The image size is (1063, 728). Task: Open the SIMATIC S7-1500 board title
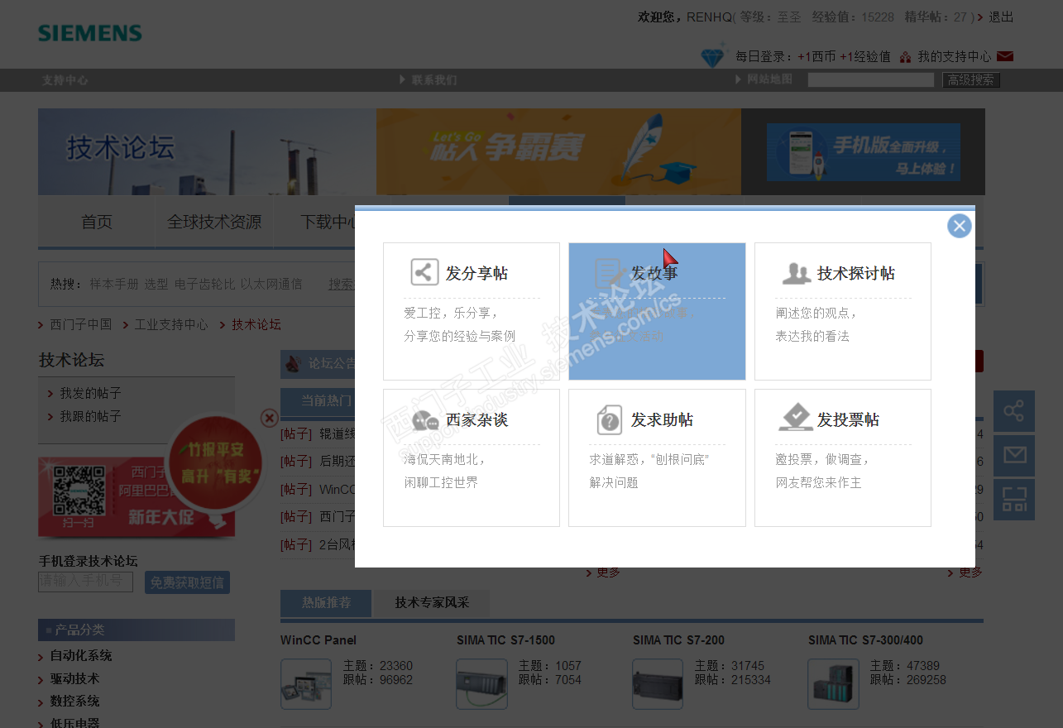505,639
